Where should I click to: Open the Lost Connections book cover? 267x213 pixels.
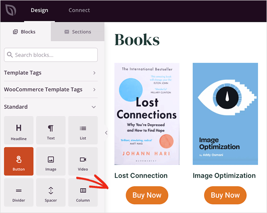147,114
